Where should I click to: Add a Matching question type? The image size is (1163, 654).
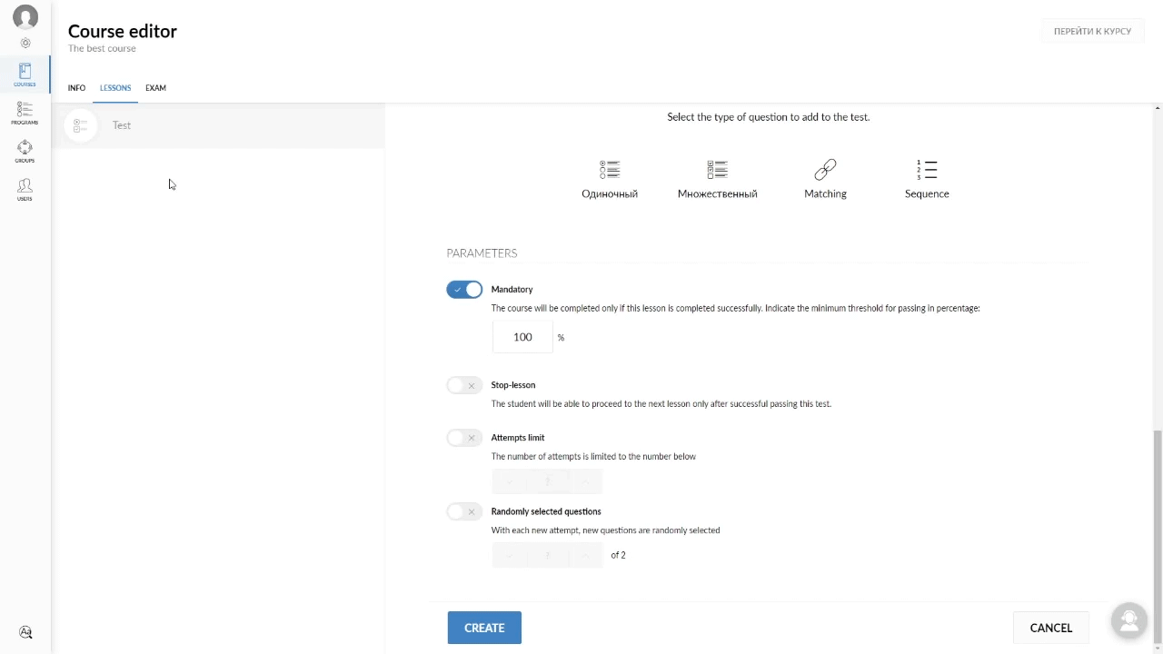pyautogui.click(x=825, y=179)
